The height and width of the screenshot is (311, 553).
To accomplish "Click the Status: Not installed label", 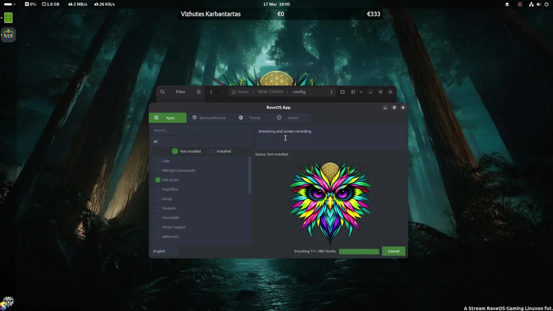I will [271, 154].
